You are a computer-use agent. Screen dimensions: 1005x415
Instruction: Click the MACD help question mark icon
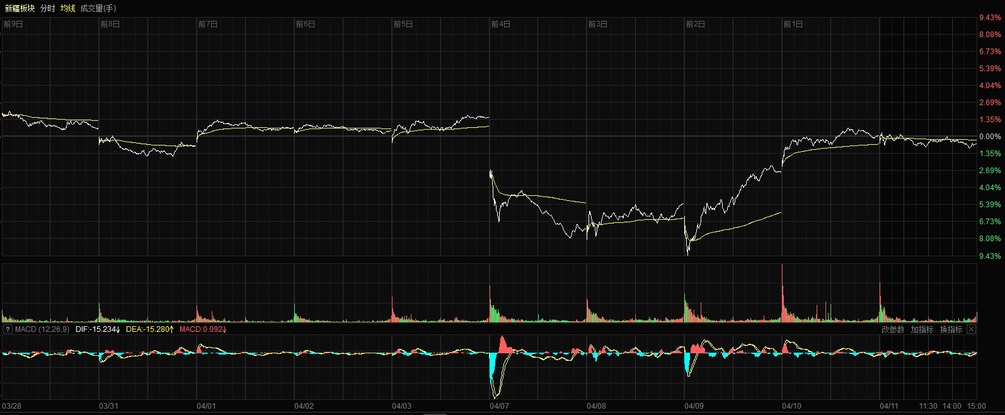click(x=8, y=329)
